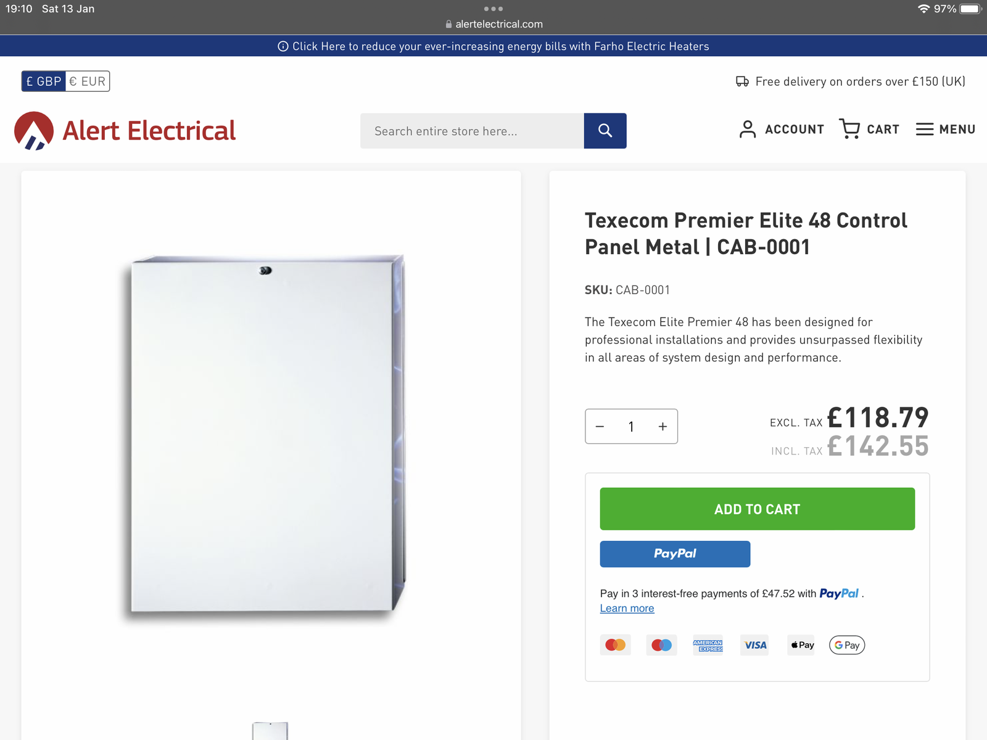Image resolution: width=987 pixels, height=740 pixels.
Task: Open the PayPal Learn more link
Action: tap(627, 608)
